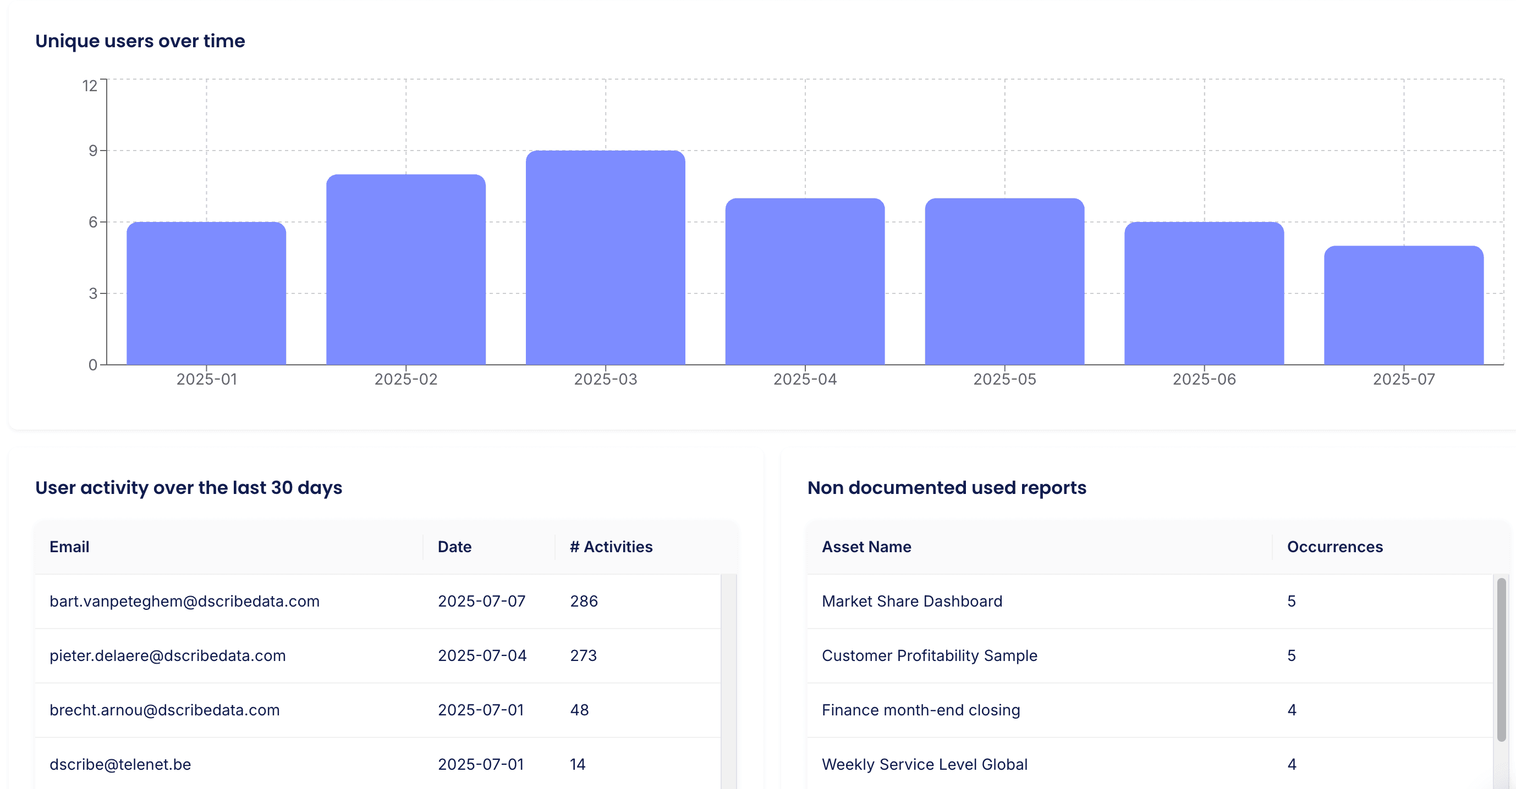Click the tallest 2025-03 bar

click(x=605, y=258)
